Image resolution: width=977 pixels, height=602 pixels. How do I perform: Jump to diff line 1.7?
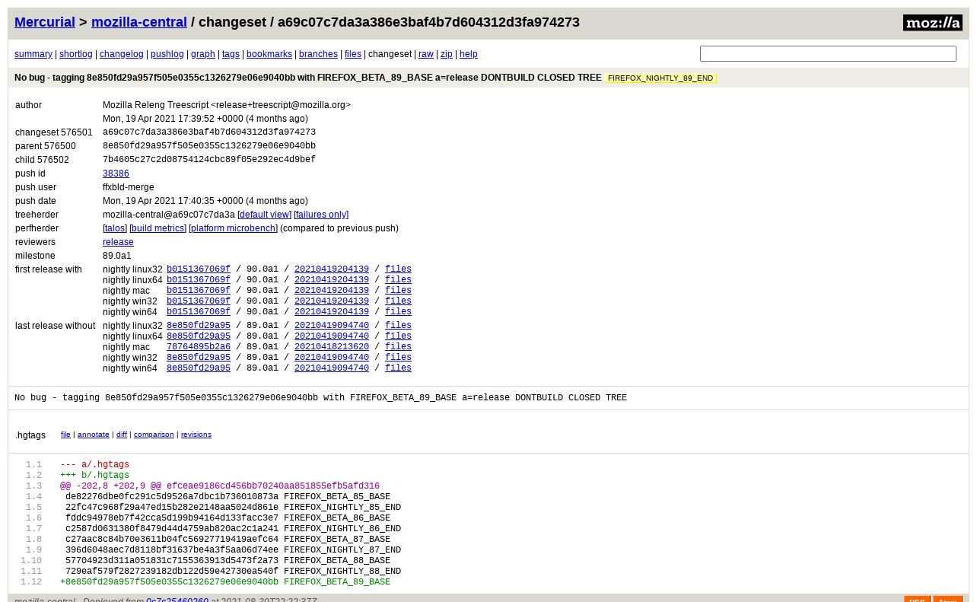(x=33, y=529)
